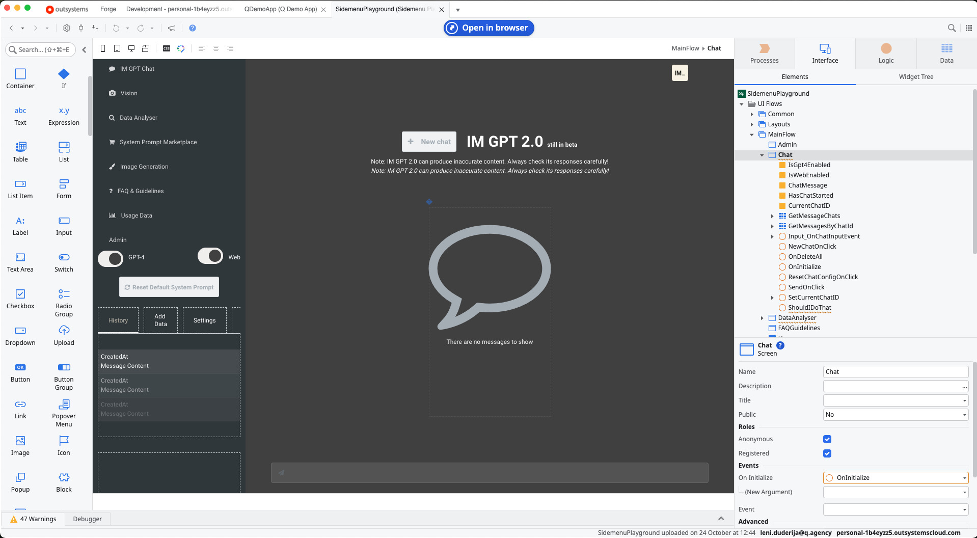Disable the GPT-4 toggle in chat admin
This screenshot has width=977, height=538.
point(110,259)
